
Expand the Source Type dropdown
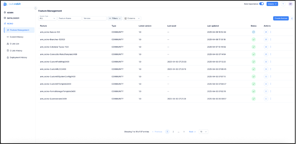coord(48,18)
